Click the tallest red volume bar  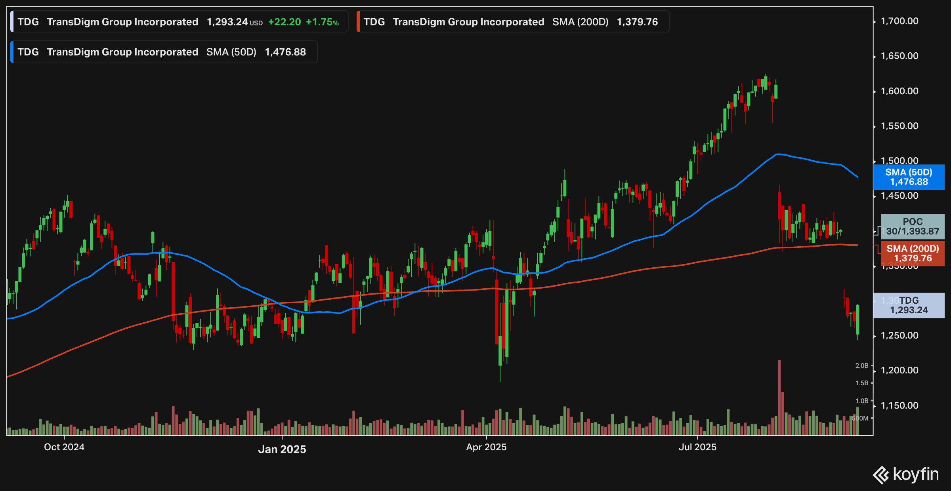click(x=779, y=397)
